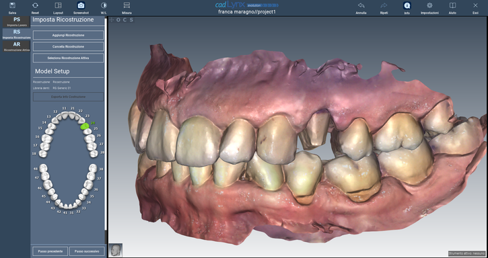This screenshot has height=258, width=488.
Task: Select tooth 36 in dental chart
Action: point(88,185)
